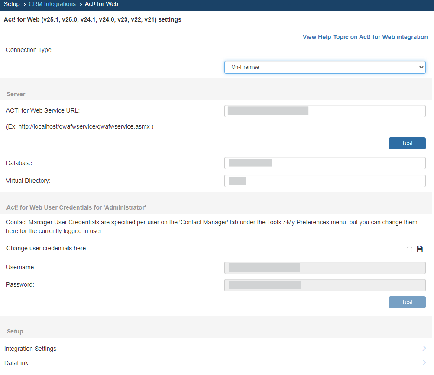Select Act! for Web breadcrumb item
Screen dimensions: 434x375
(101, 4)
